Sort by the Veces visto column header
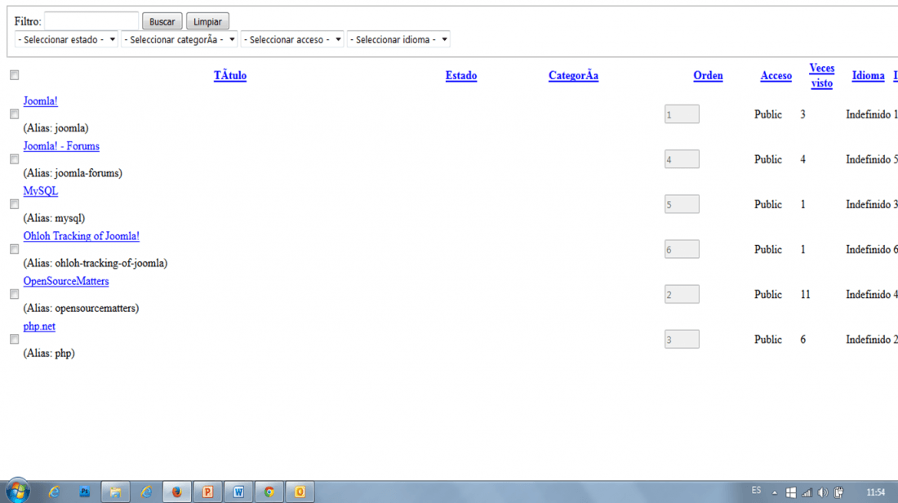 point(822,76)
